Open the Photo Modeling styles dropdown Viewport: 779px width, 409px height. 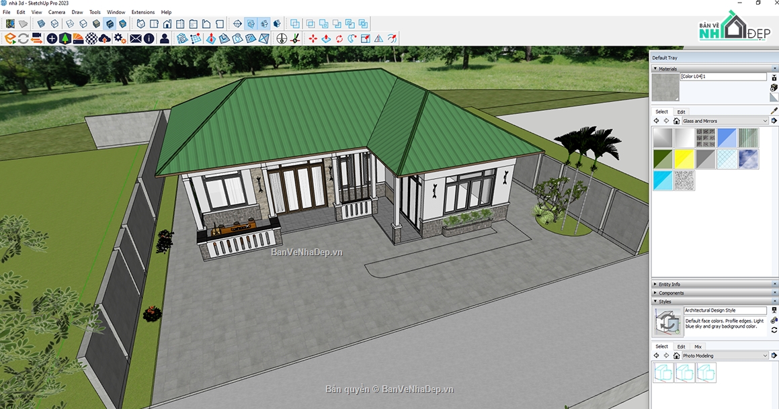click(x=725, y=355)
